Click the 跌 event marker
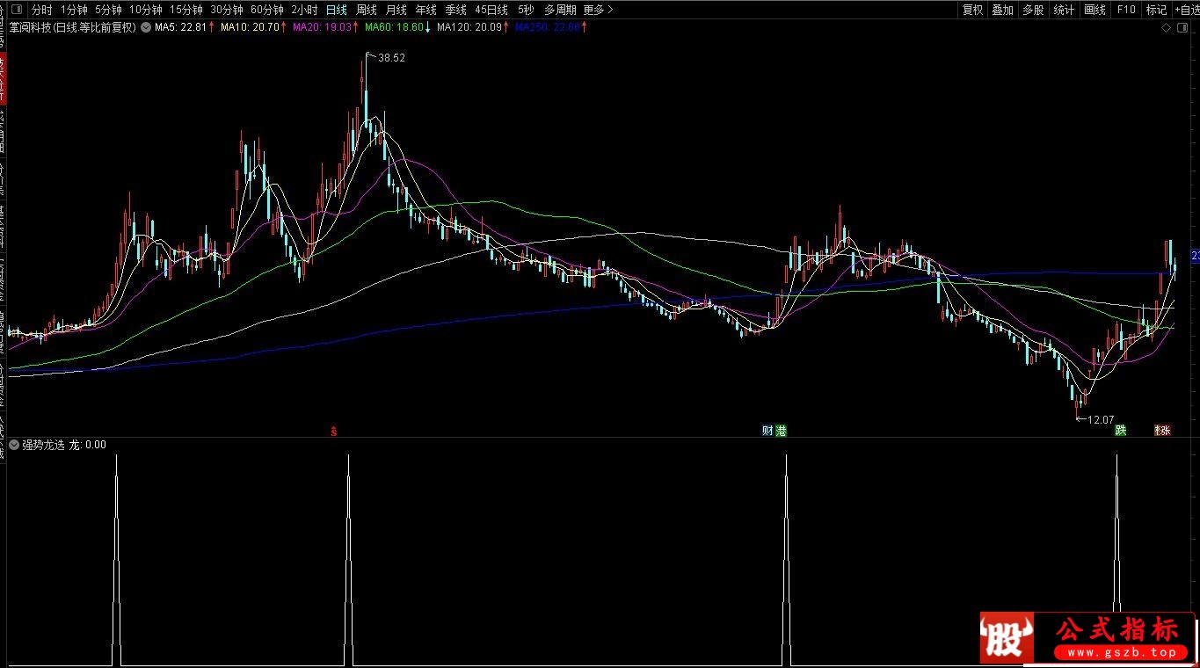Viewport: 1200px width, 668px height. 1121,431
